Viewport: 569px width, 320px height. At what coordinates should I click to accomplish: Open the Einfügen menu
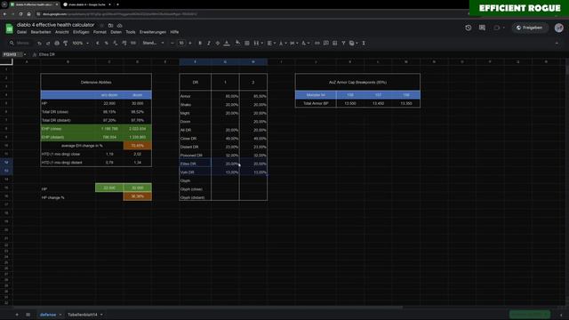click(81, 32)
